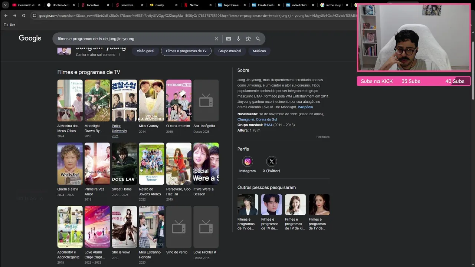This screenshot has height=267, width=475.
Task: Open the last Outras pessoas pesquisaram person thumbnail
Action: tap(319, 205)
